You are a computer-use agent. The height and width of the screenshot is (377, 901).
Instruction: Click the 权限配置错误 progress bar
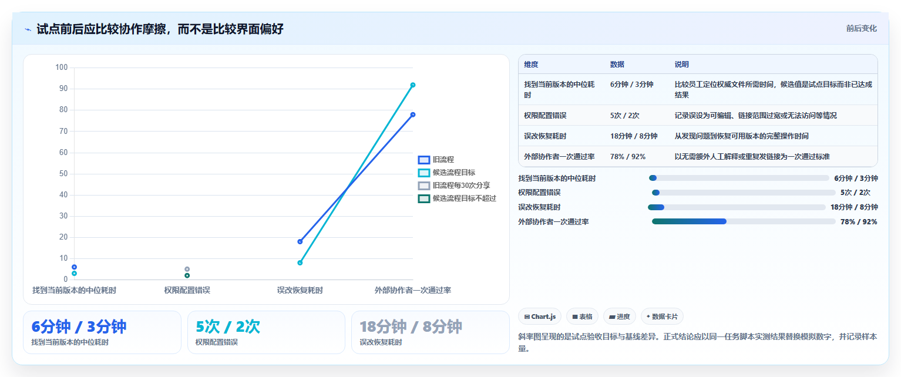tap(744, 193)
